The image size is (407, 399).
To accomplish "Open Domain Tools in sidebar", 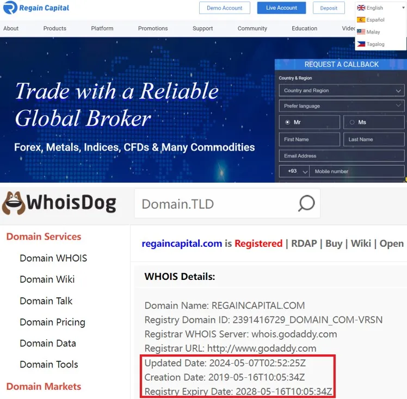I will (49, 365).
